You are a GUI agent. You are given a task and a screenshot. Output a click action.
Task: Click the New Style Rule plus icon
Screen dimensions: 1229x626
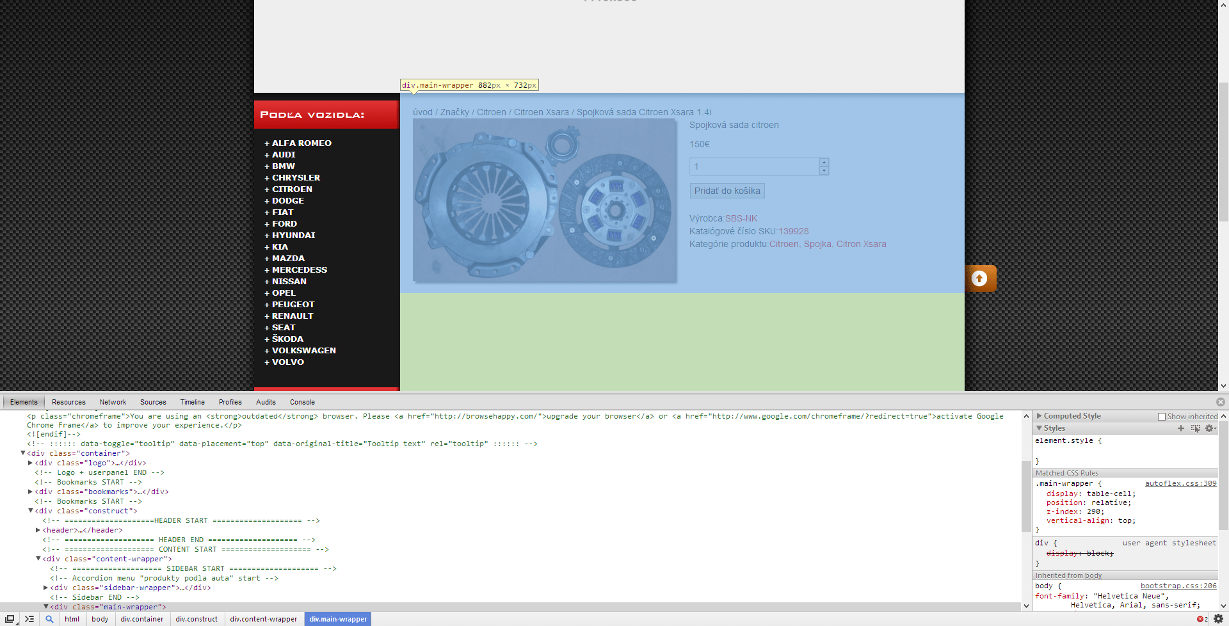(1182, 428)
